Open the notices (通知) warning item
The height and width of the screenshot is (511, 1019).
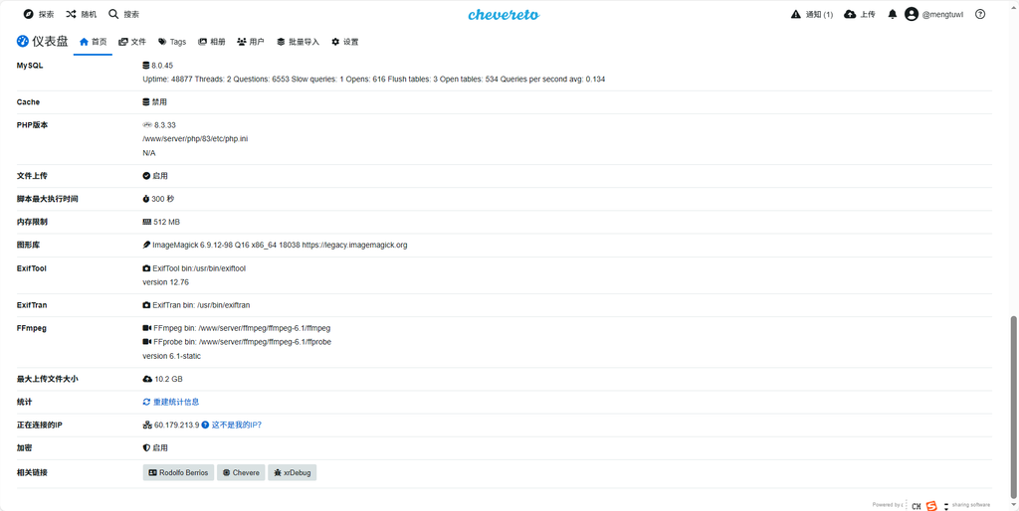[x=812, y=14]
